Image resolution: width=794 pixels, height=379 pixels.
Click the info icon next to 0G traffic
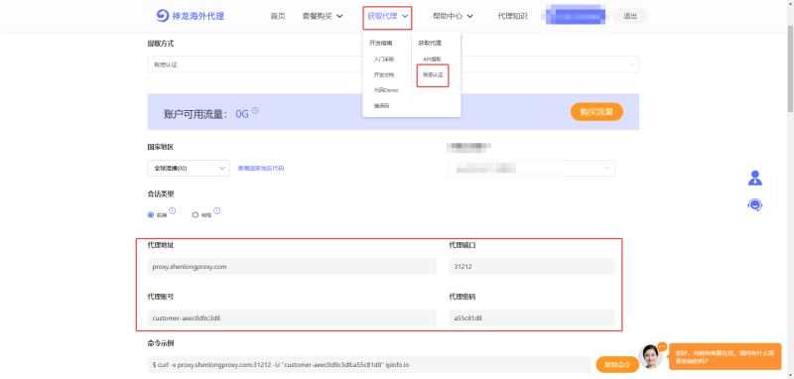[255, 110]
